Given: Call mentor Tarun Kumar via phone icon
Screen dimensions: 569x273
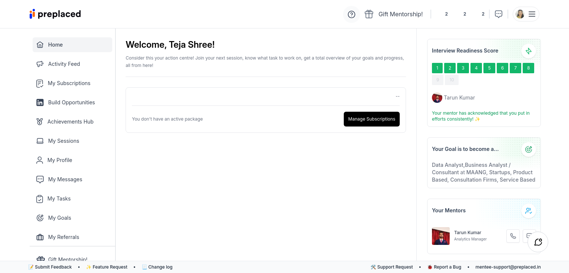Looking at the screenshot, I should click(x=513, y=236).
